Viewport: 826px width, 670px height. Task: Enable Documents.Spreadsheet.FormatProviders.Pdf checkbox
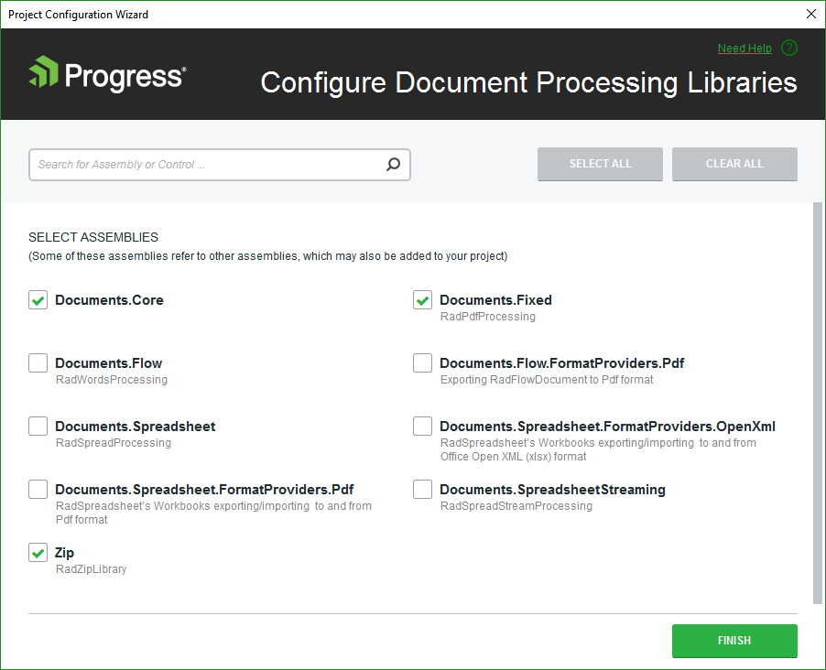(x=38, y=490)
